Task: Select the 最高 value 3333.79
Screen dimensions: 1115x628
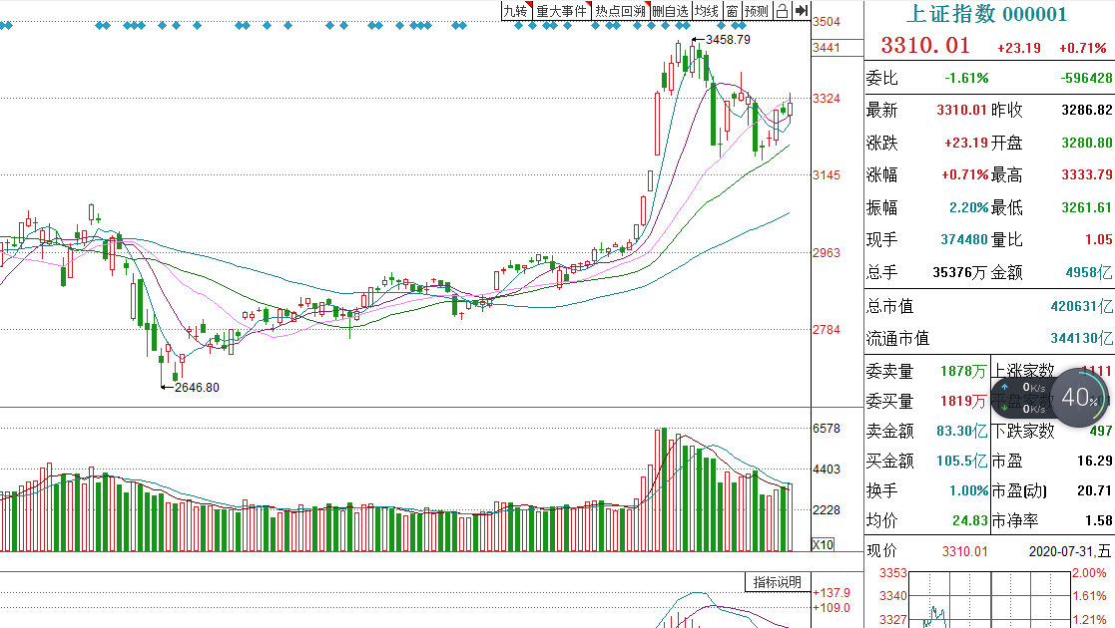Action: coord(1087,174)
